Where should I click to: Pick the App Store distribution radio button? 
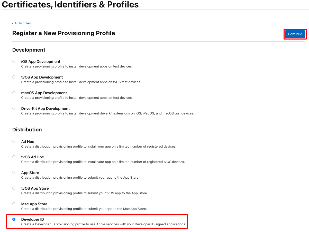tap(14, 172)
